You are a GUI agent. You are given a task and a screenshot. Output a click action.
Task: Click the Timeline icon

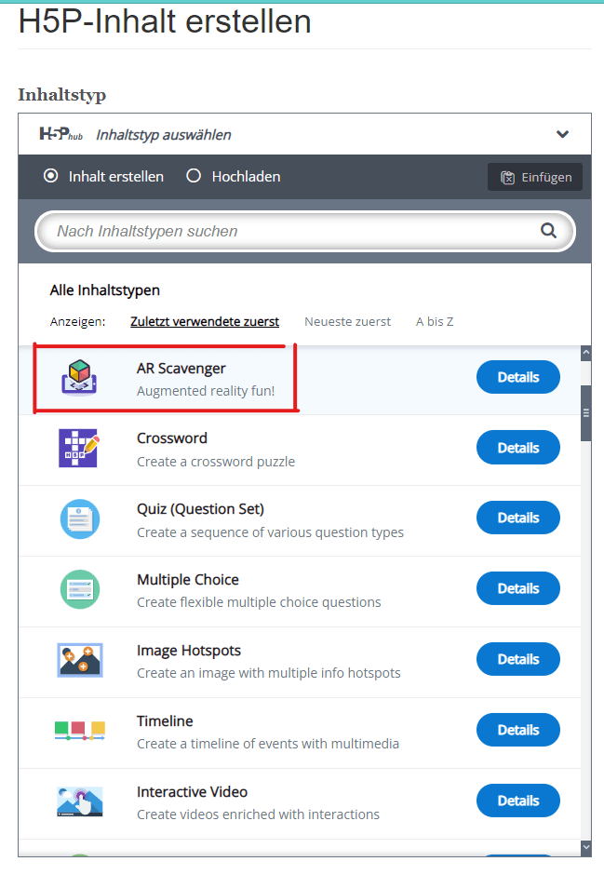[x=80, y=731]
